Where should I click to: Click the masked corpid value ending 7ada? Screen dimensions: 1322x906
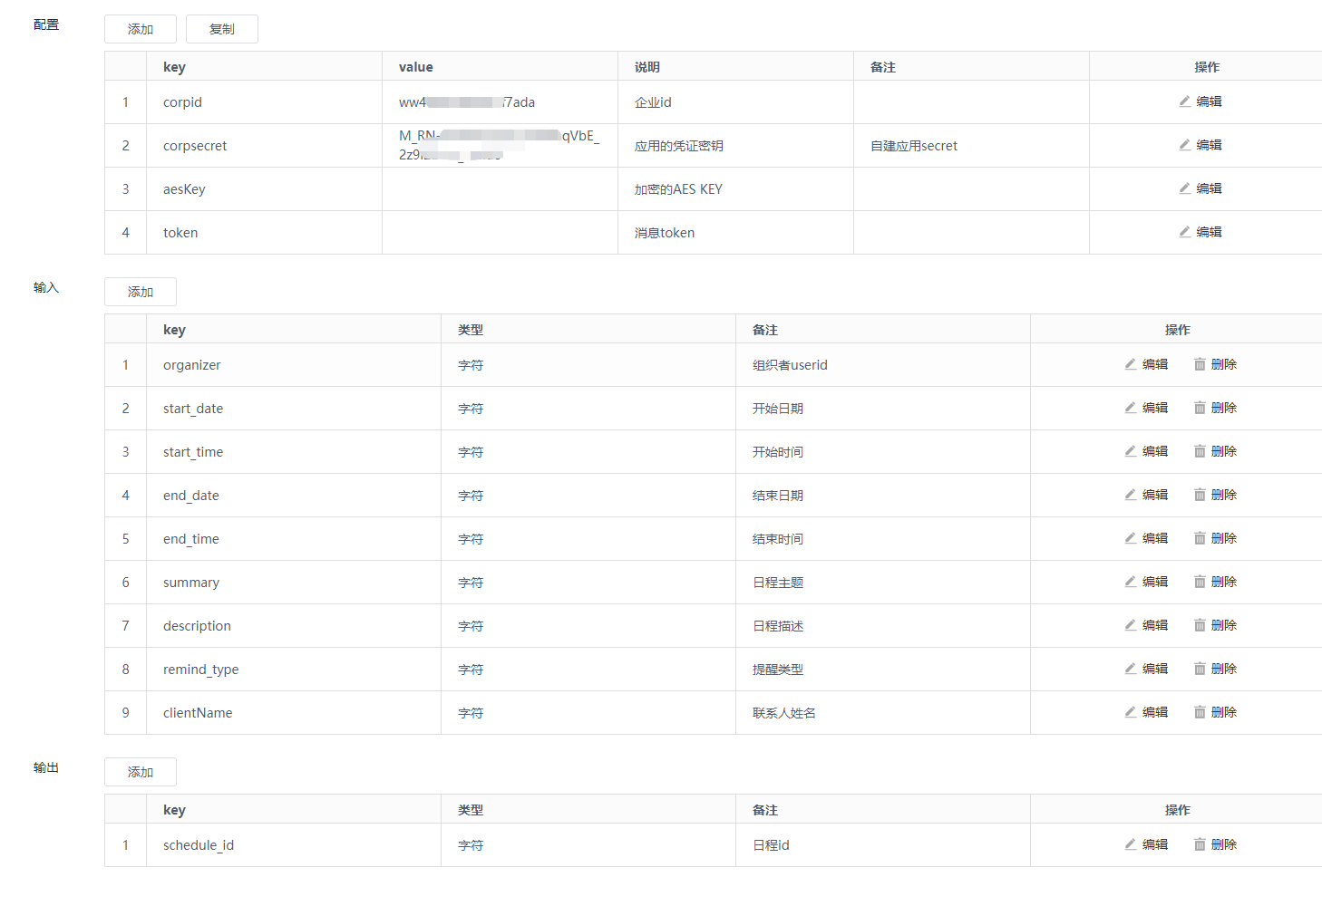point(467,102)
